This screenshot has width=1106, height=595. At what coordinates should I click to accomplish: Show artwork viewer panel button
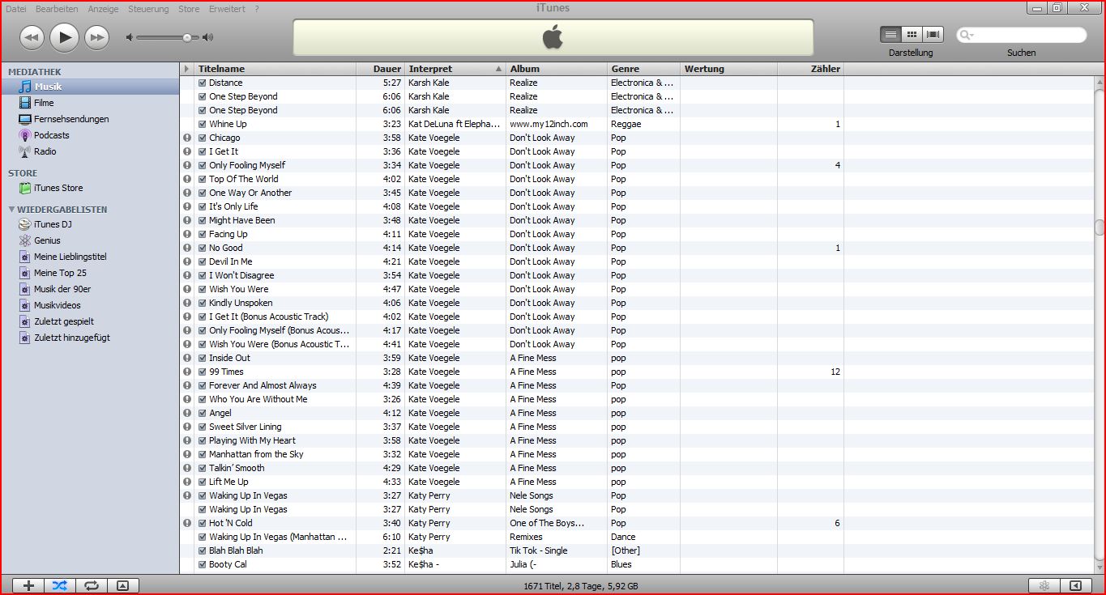(x=122, y=585)
